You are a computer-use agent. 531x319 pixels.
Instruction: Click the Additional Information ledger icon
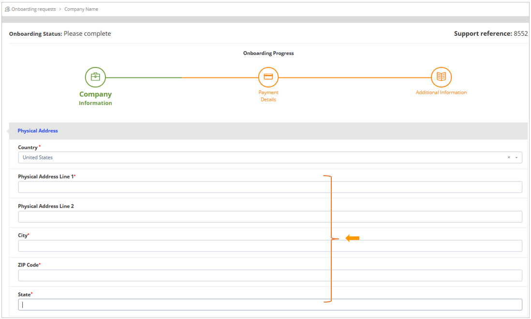pos(441,77)
